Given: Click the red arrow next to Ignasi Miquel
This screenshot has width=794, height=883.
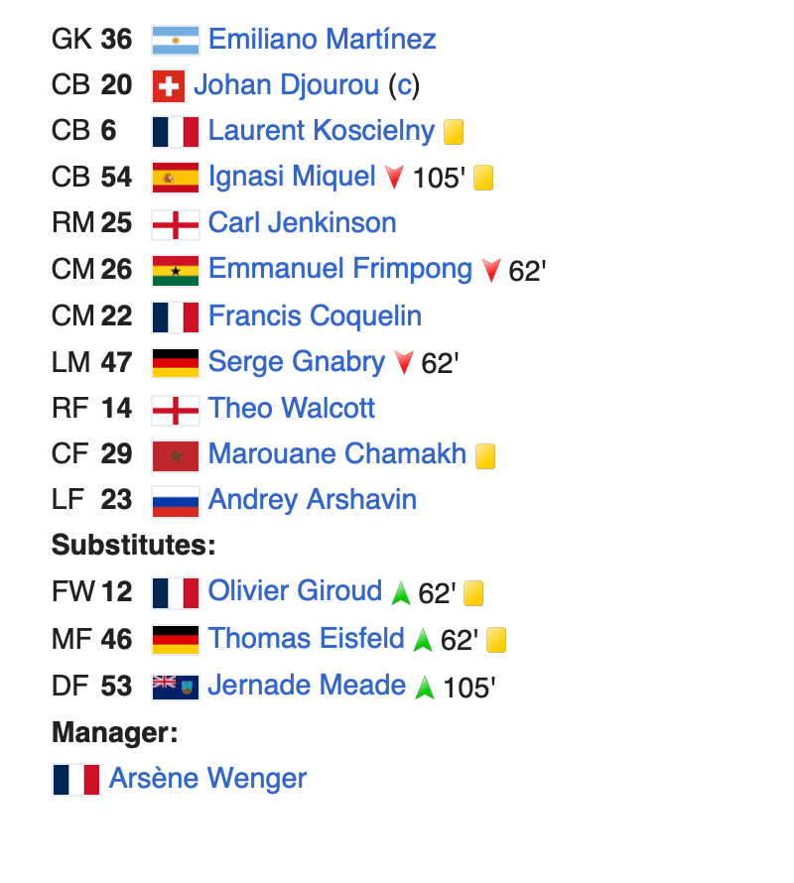Looking at the screenshot, I should (x=394, y=178).
